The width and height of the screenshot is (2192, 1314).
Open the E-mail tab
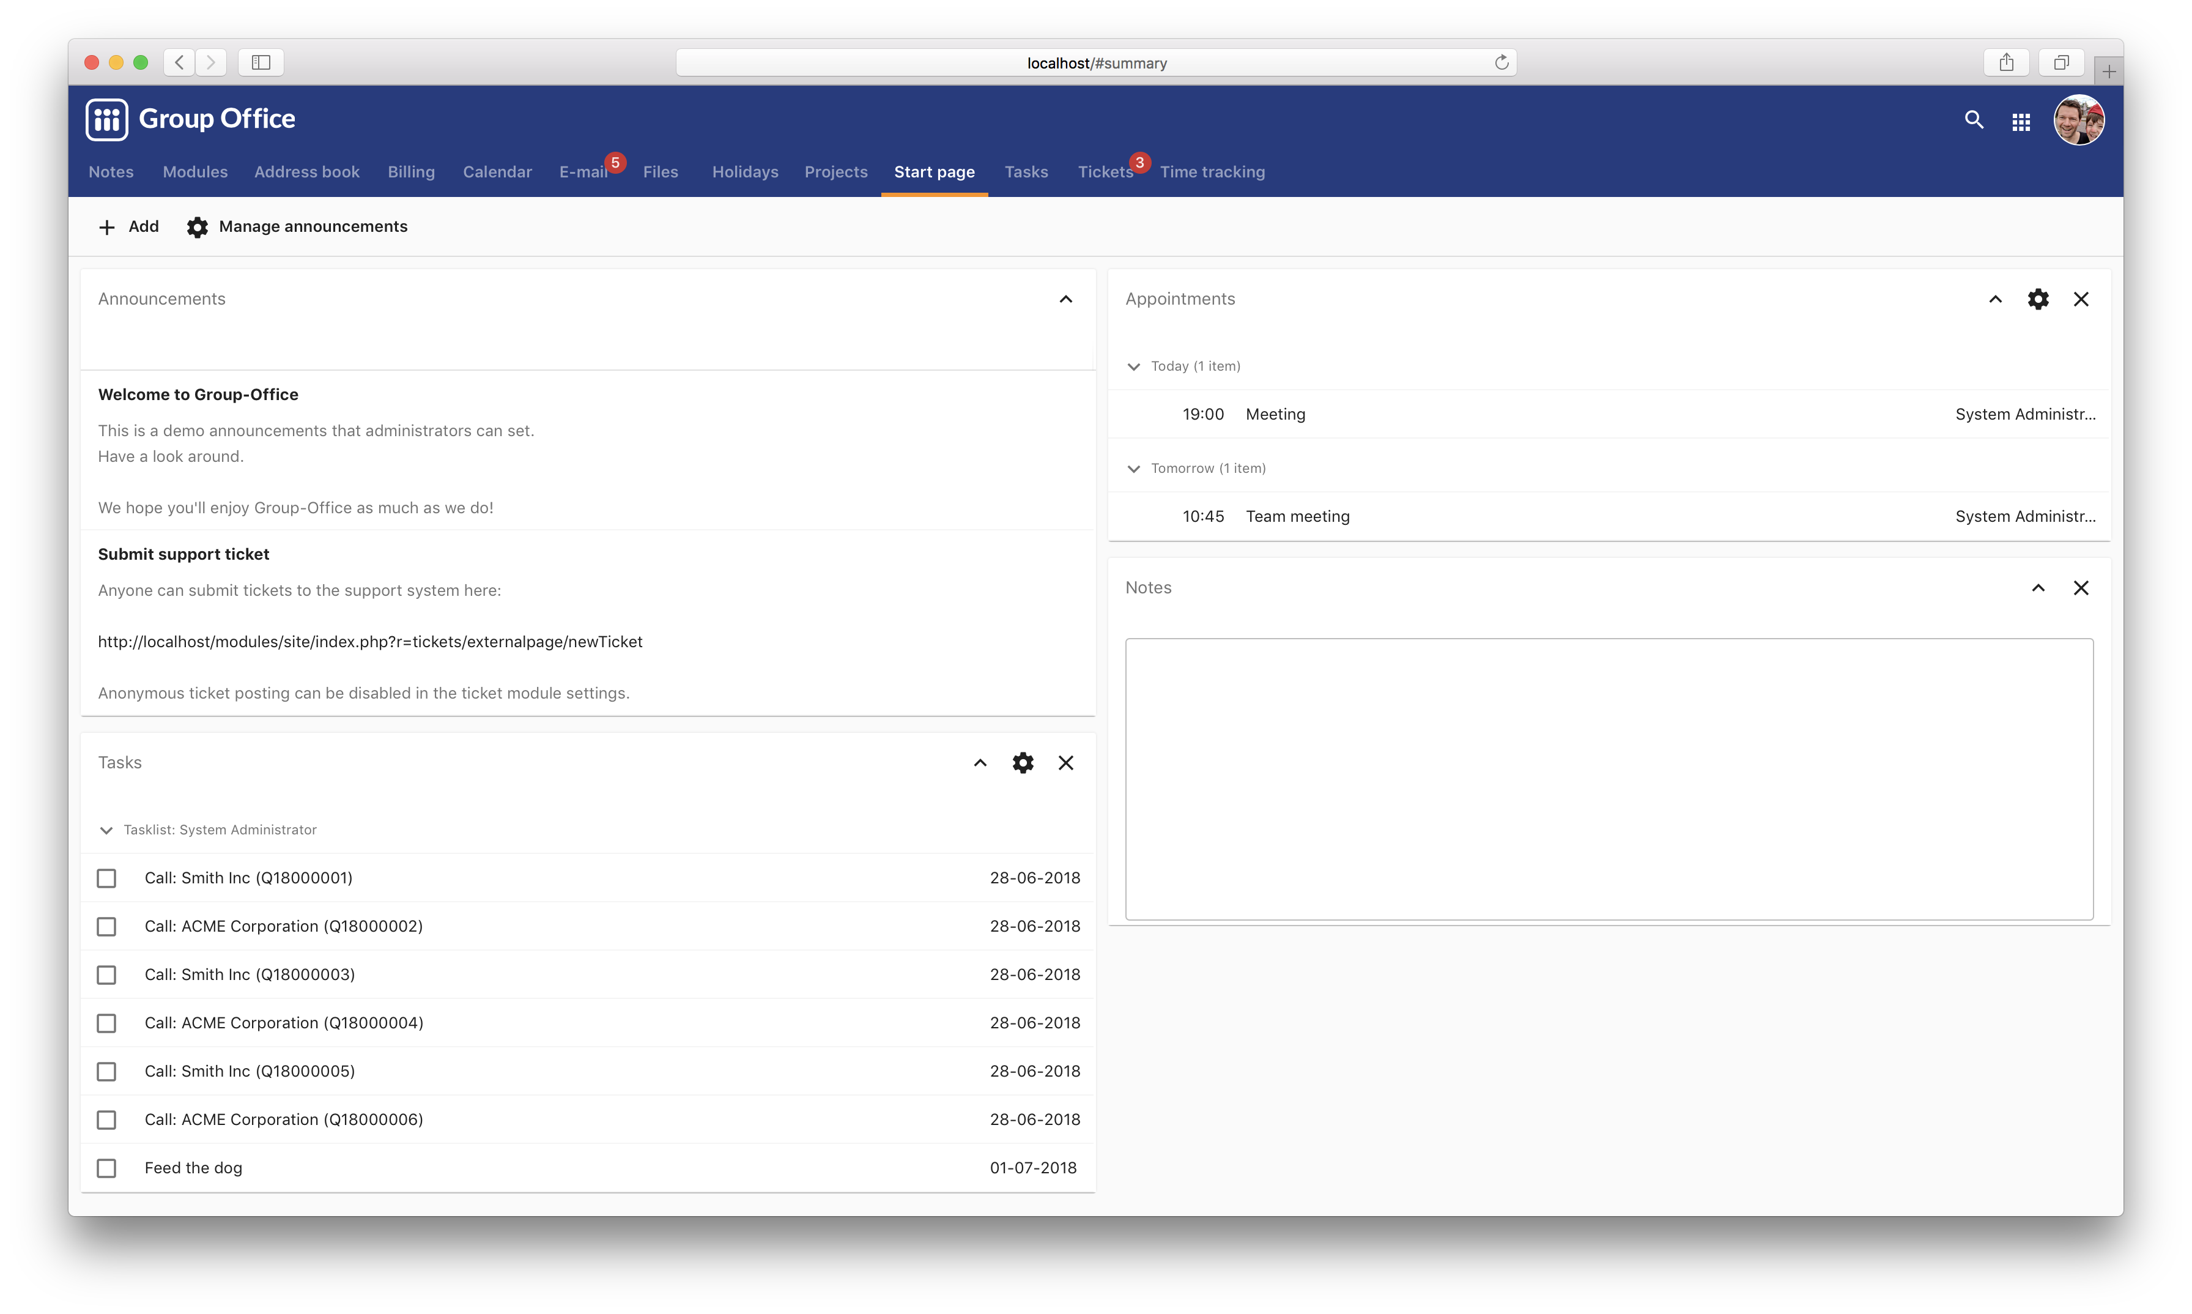pos(583,171)
